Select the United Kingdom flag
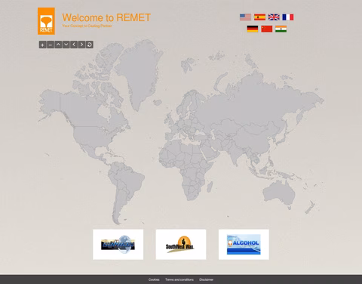This screenshot has height=284, width=362. click(x=274, y=17)
